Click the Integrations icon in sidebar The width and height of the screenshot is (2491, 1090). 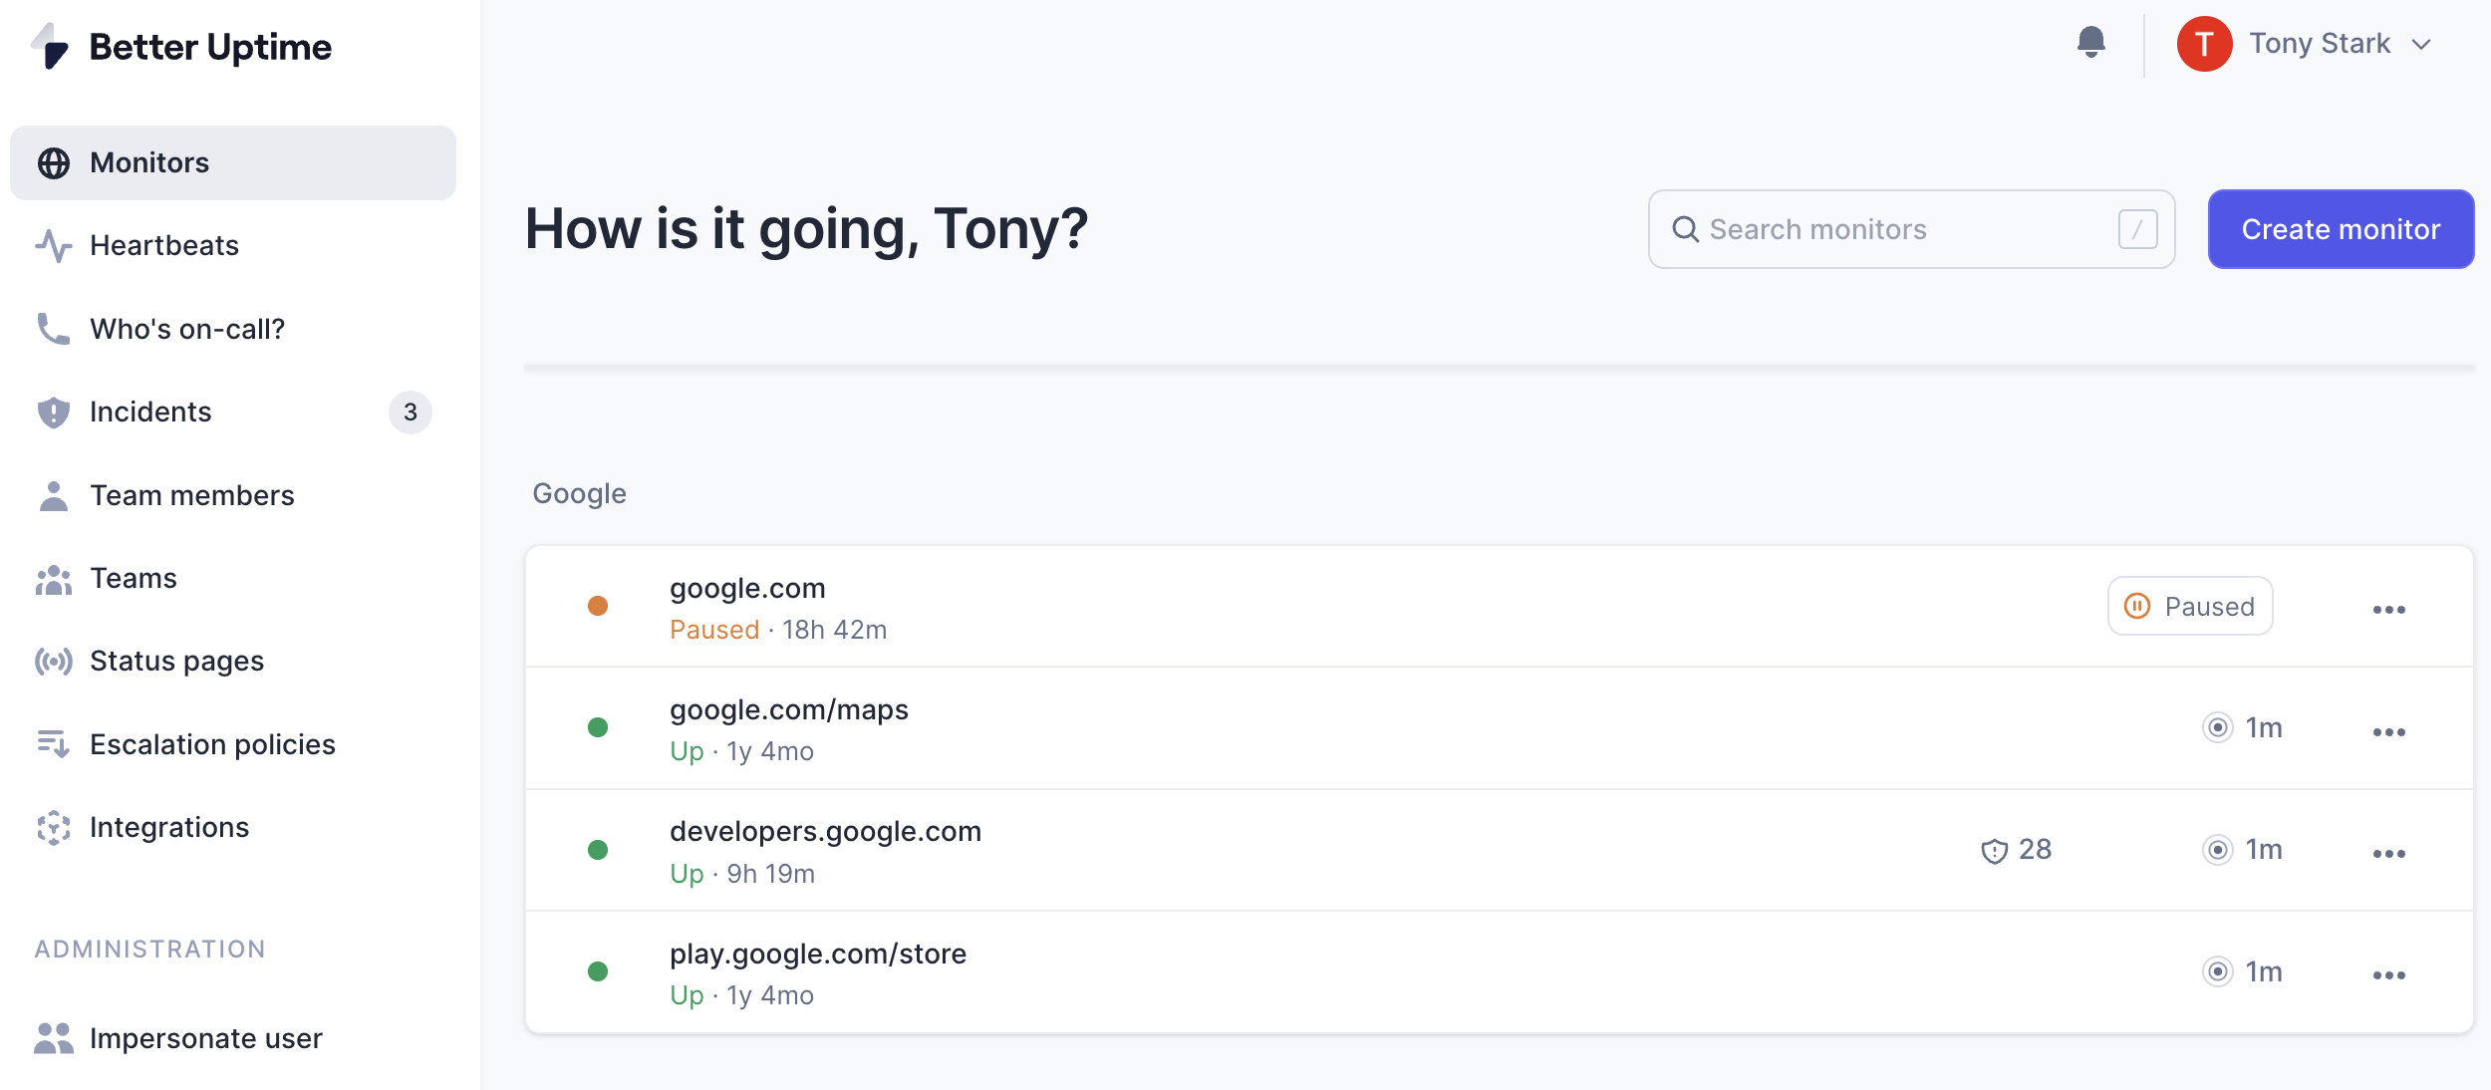point(54,828)
